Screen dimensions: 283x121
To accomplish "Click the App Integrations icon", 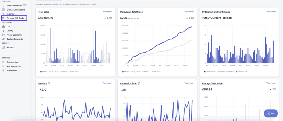I will tap(3, 66).
